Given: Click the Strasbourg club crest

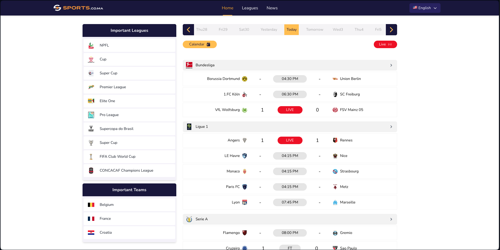Looking at the screenshot, I should 335,171.
